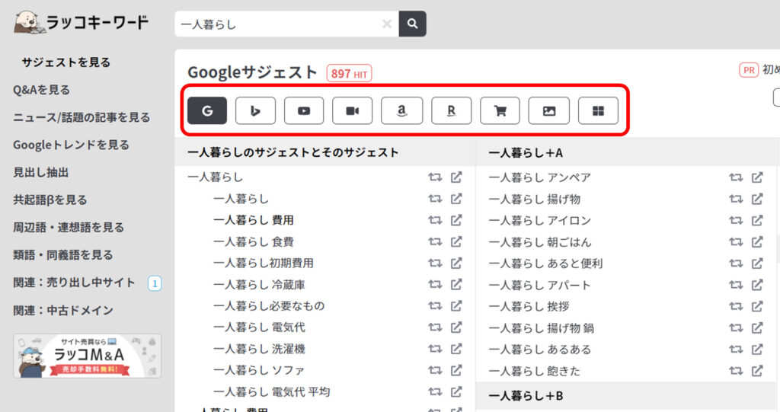The width and height of the screenshot is (780, 412).
Task: Open external link for 一人暮らし 食費
Action: pos(456,241)
